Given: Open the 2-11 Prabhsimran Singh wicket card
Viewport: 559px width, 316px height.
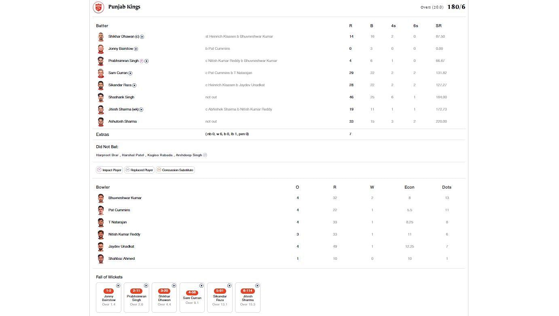Looking at the screenshot, I should coord(136,297).
